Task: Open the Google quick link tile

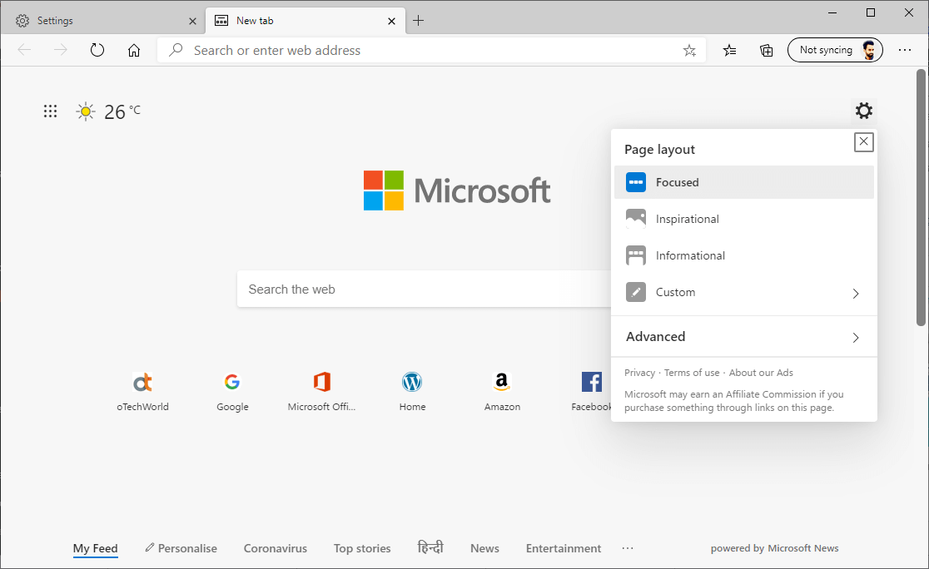Action: pos(232,391)
